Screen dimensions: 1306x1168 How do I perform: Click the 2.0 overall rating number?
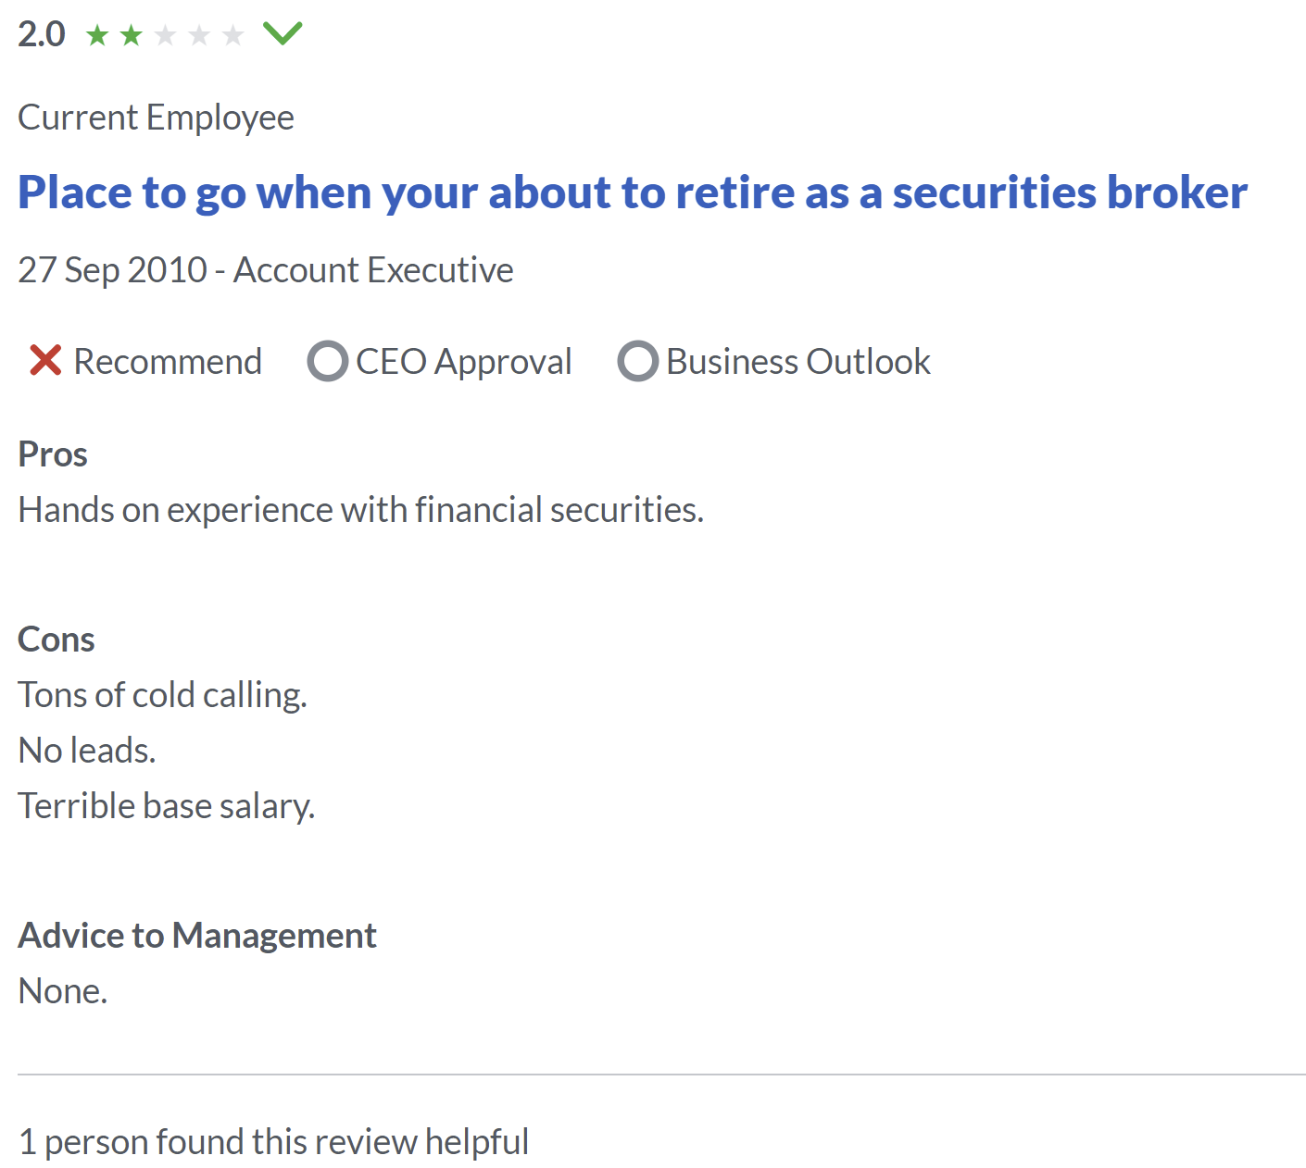42,35
